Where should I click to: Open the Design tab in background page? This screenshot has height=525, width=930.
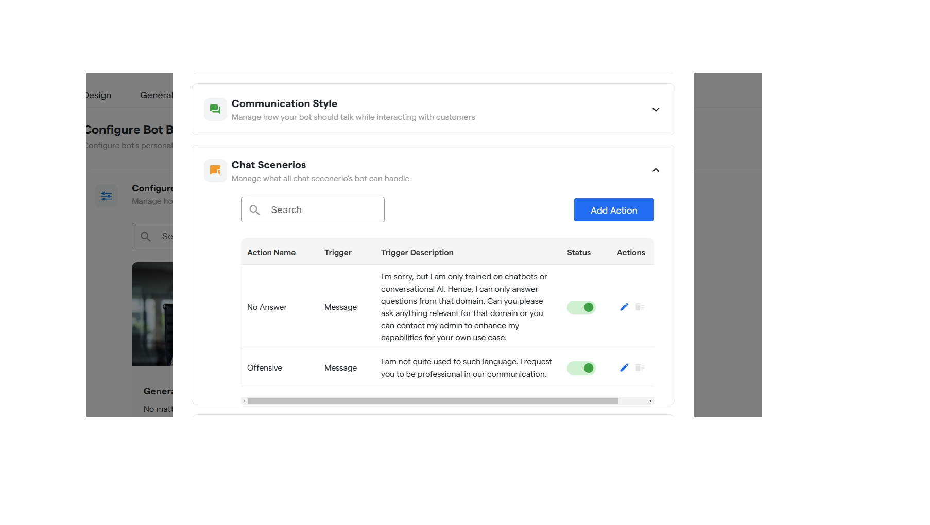98,95
